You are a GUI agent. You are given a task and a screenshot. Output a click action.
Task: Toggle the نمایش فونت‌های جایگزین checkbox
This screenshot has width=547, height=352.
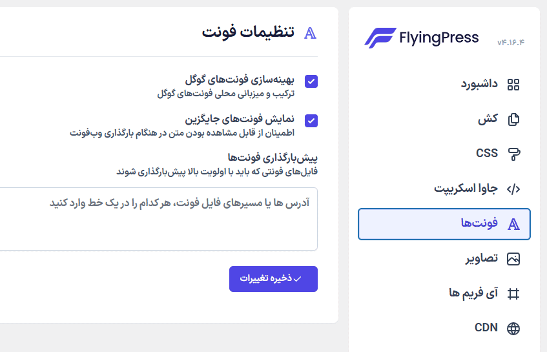tap(311, 121)
